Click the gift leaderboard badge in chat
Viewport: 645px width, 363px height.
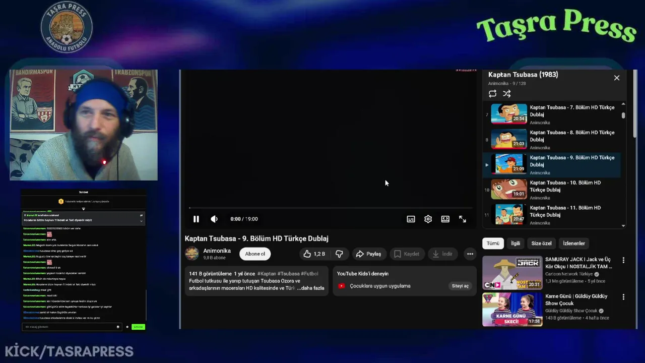pyautogui.click(x=61, y=201)
